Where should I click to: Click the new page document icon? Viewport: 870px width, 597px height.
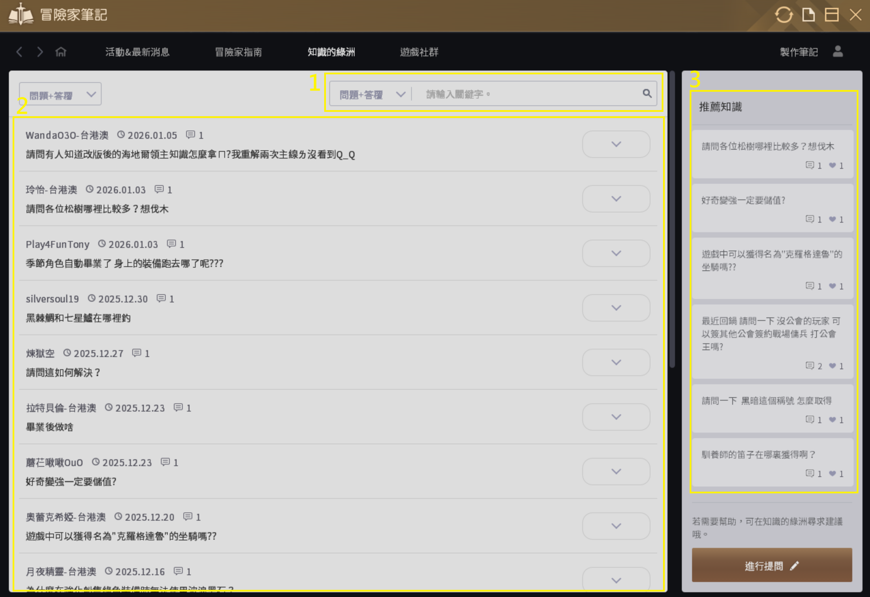point(808,15)
